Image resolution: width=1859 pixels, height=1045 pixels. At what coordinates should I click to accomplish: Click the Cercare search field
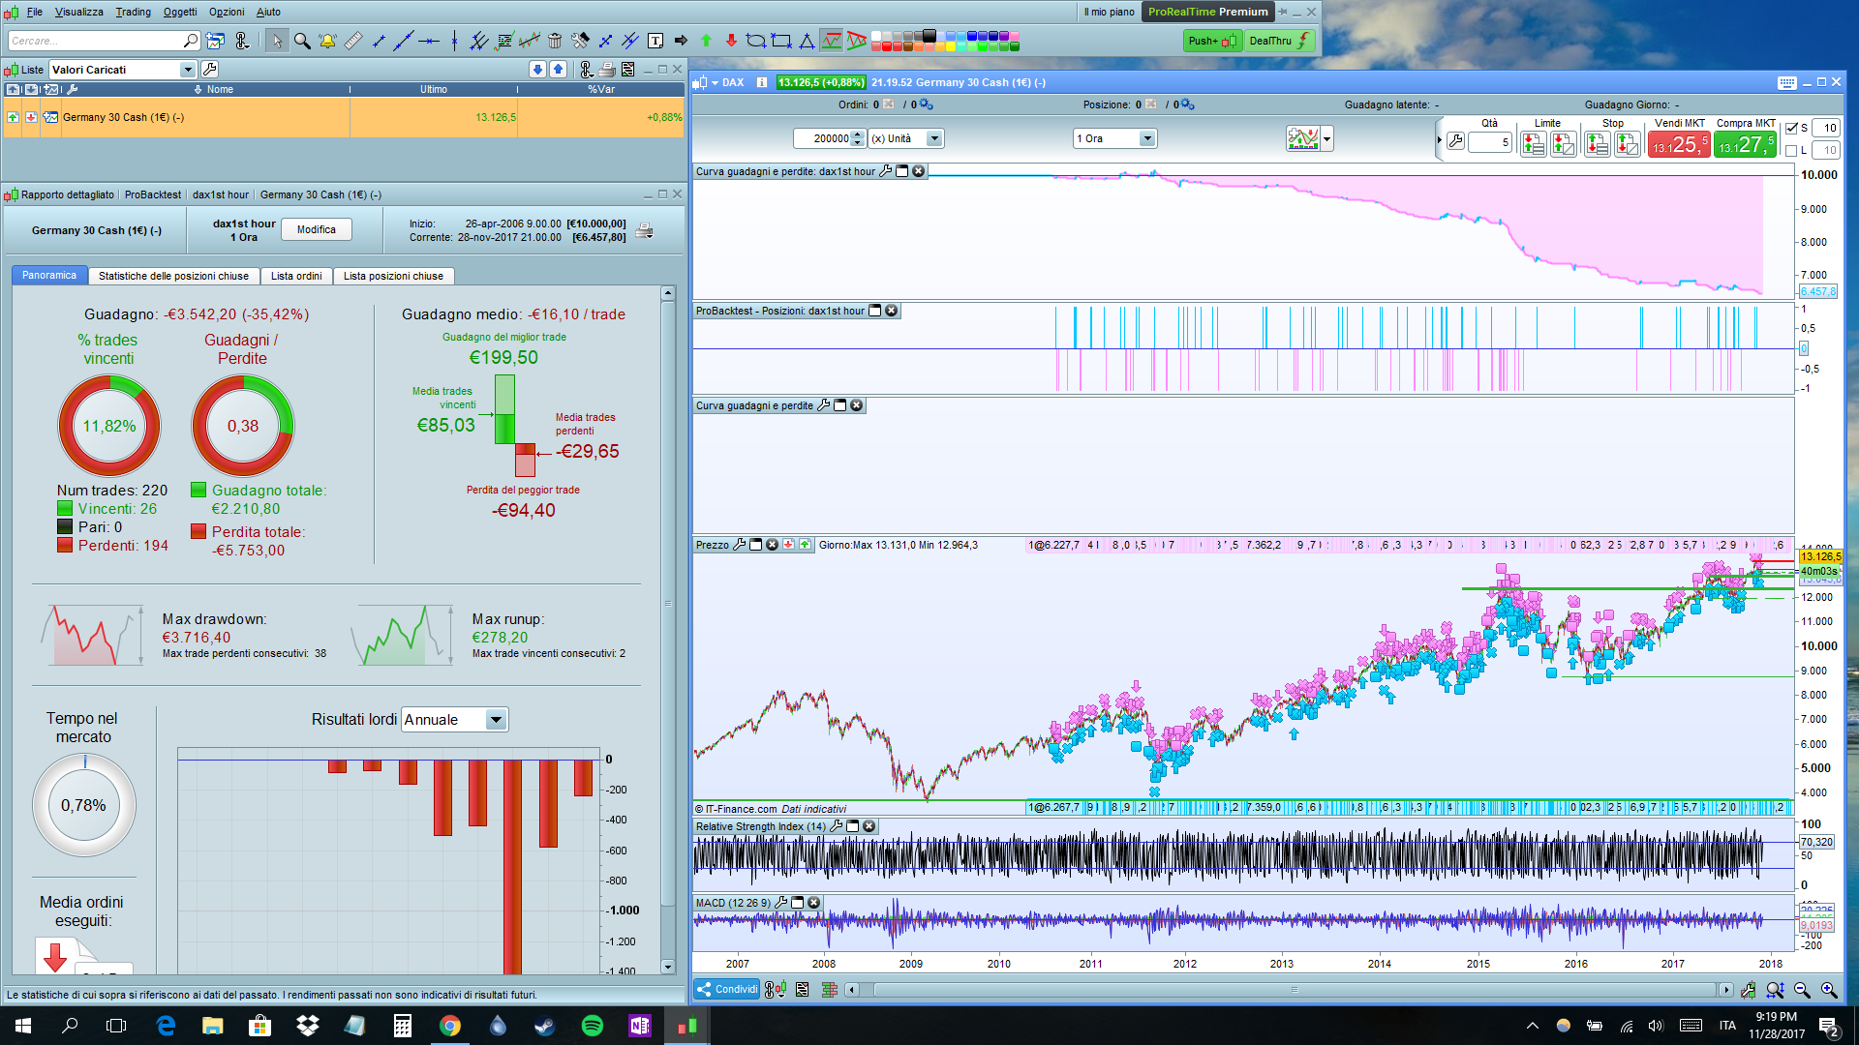tap(95, 41)
